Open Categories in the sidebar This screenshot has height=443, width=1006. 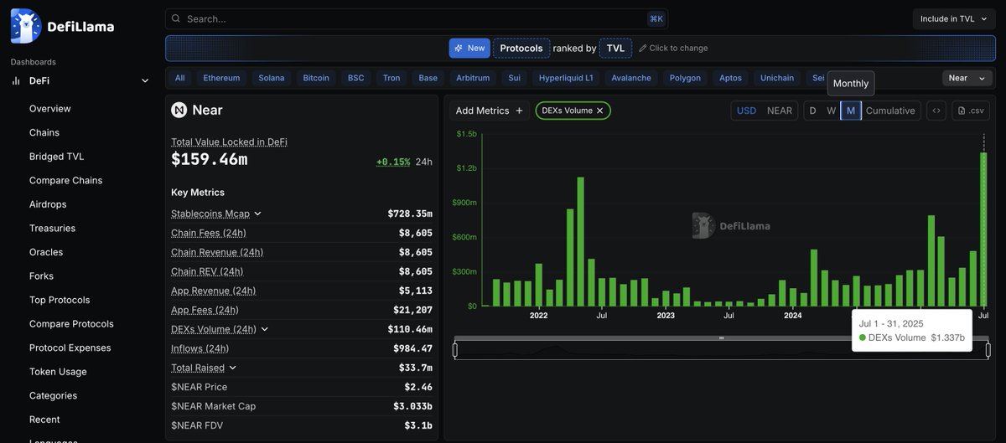click(53, 395)
